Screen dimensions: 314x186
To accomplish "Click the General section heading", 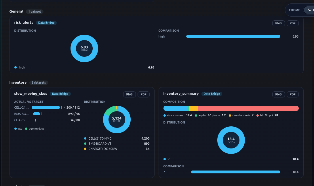I will tap(16, 11).
